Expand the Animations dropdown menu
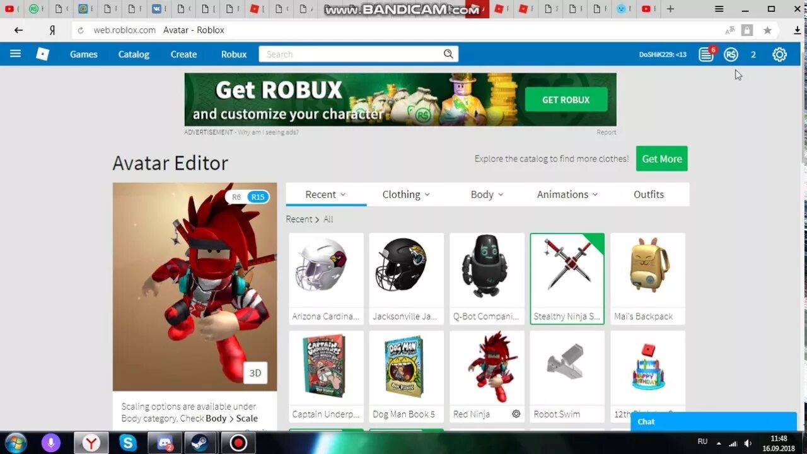 567,194
